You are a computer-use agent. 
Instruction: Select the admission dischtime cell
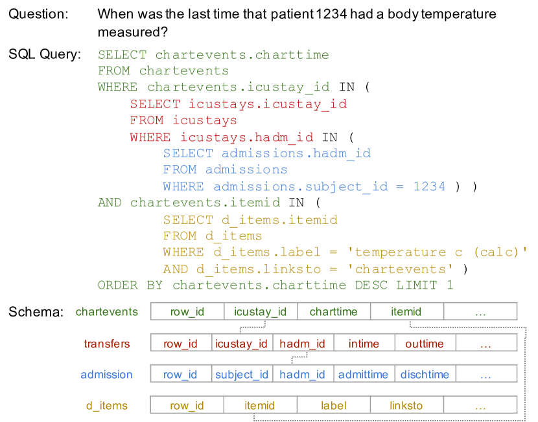tap(425, 373)
